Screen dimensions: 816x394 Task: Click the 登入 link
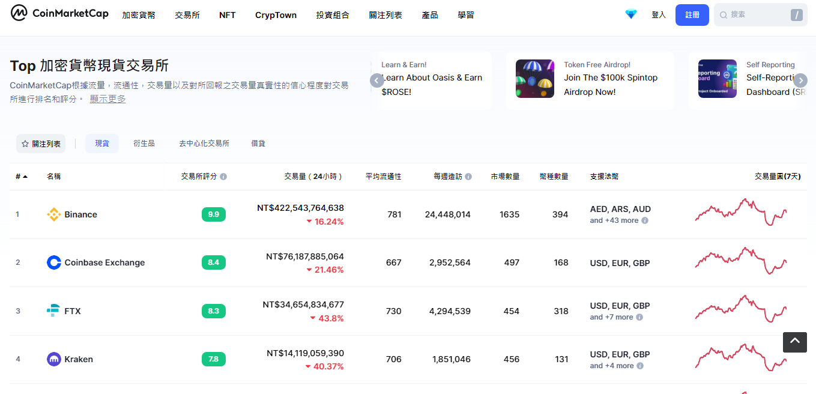coord(659,15)
